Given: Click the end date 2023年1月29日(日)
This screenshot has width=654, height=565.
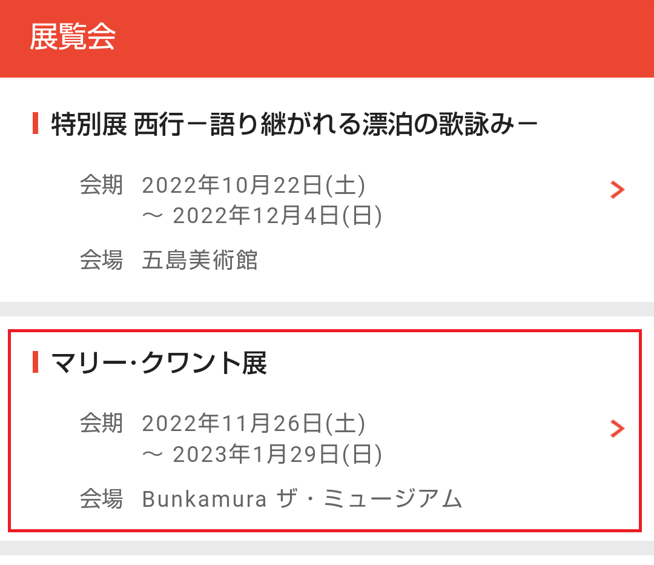Looking at the screenshot, I should pyautogui.click(x=277, y=455).
